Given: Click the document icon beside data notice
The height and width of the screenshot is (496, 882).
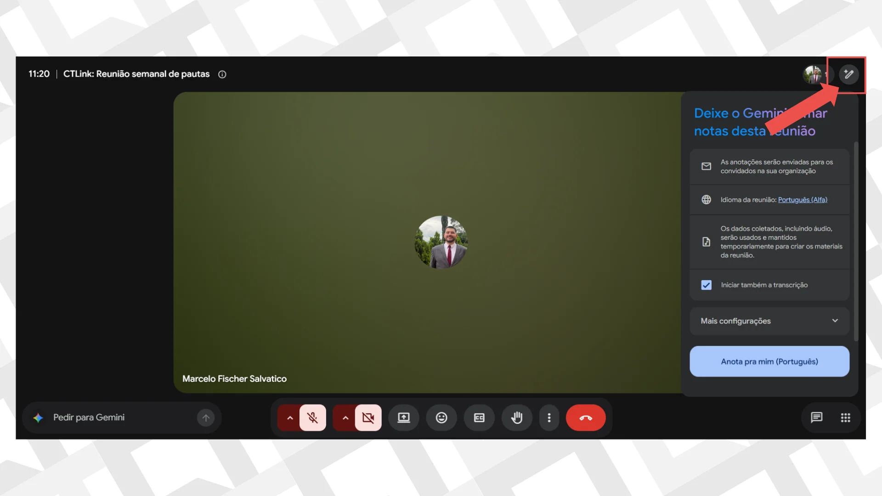Looking at the screenshot, I should (706, 242).
